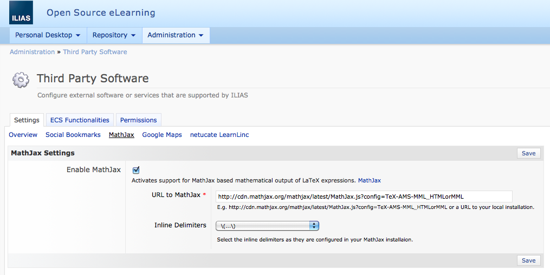550x275 pixels.
Task: Select the MathJax sub-tab
Action: [x=121, y=135]
